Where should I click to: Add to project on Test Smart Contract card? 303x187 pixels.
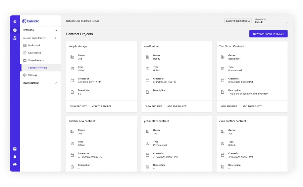[x=252, y=107]
